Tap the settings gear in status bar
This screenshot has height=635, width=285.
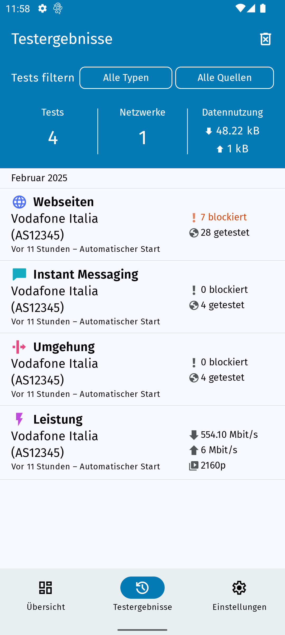tap(42, 8)
